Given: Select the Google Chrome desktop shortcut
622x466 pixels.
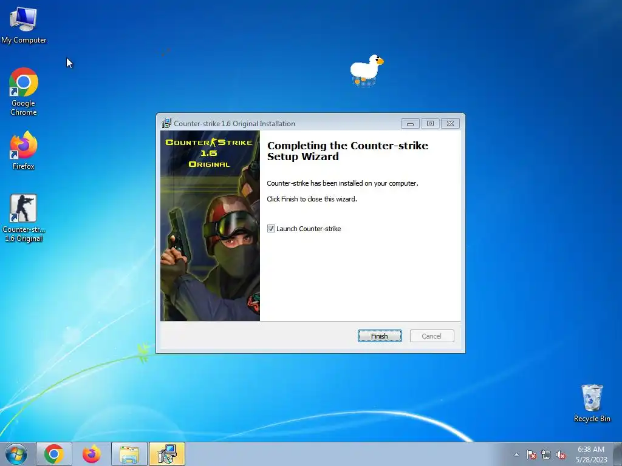Looking at the screenshot, I should pos(24,92).
